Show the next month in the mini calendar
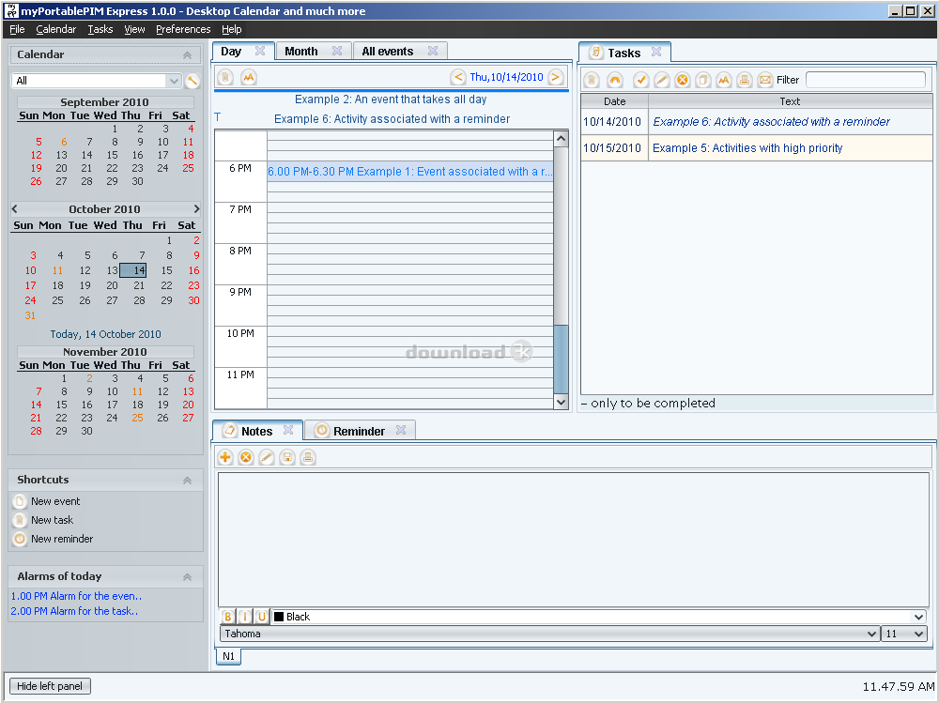This screenshot has height=703, width=939. (196, 209)
